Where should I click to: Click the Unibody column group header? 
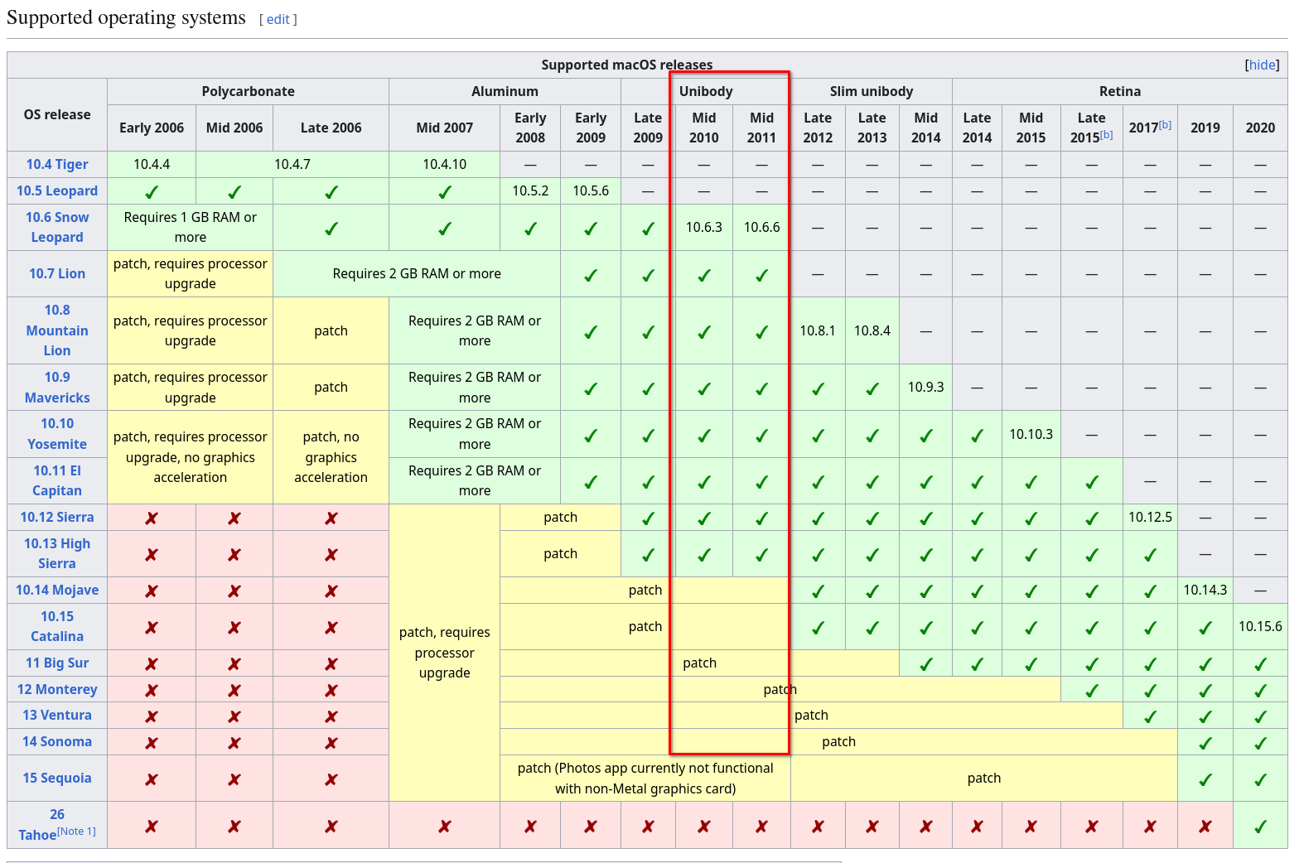click(706, 91)
